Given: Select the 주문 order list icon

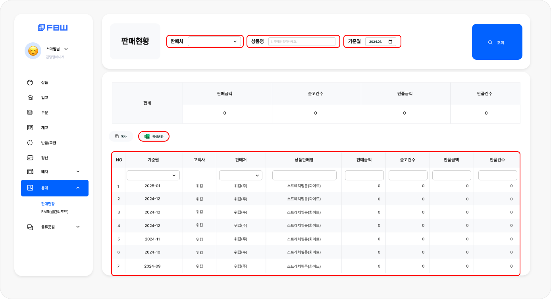Looking at the screenshot, I should (x=30, y=113).
